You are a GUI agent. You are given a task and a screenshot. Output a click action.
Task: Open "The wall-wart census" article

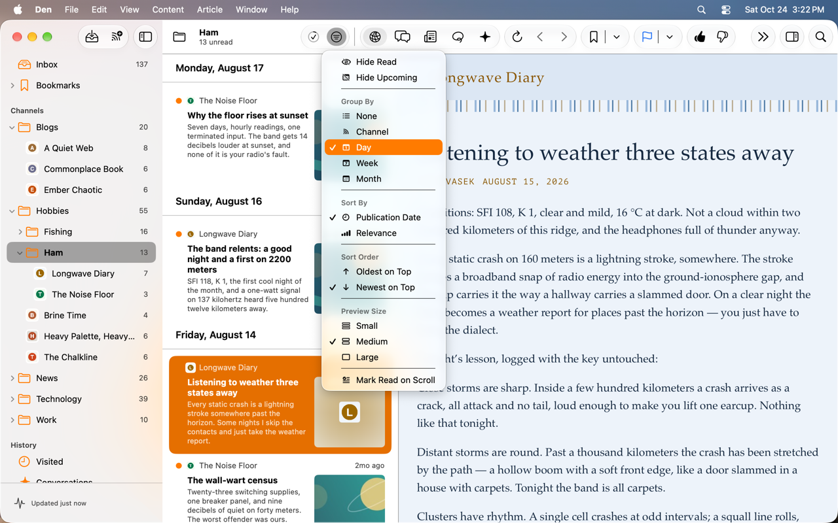pos(232,481)
